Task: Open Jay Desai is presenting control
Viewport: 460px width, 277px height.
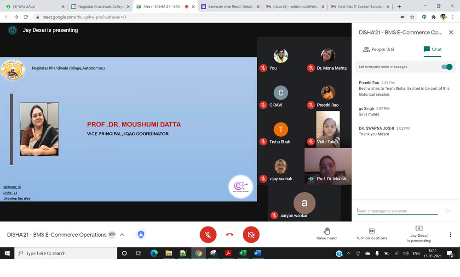Action: click(x=419, y=234)
